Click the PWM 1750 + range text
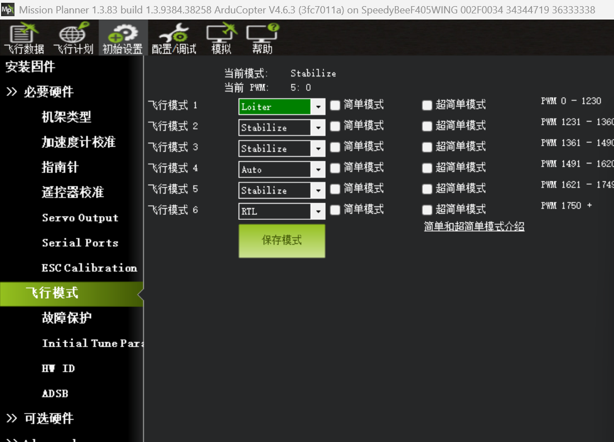The width and height of the screenshot is (614, 442). coord(566,205)
